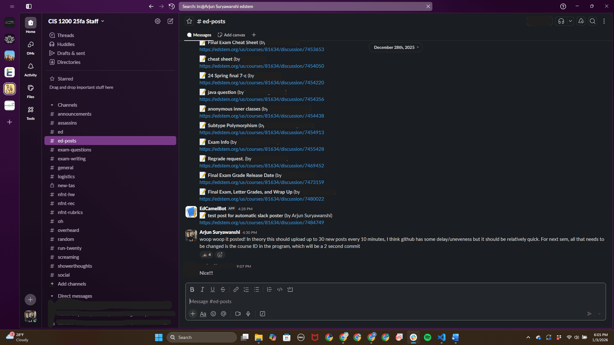The width and height of the screenshot is (614, 345).
Task: Start a huddle with headphones icon
Action: tap(561, 21)
